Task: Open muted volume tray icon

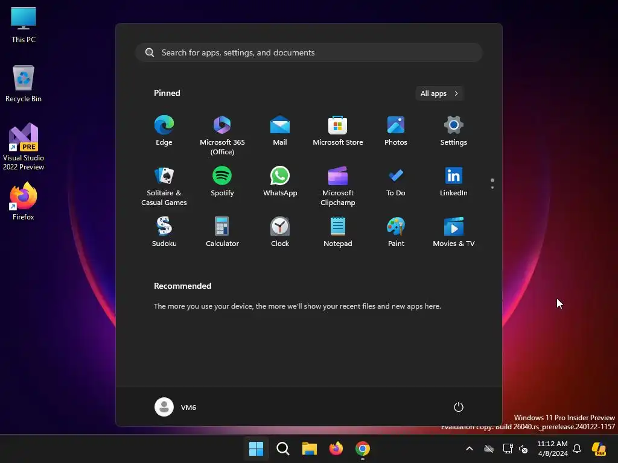Action: 523,449
